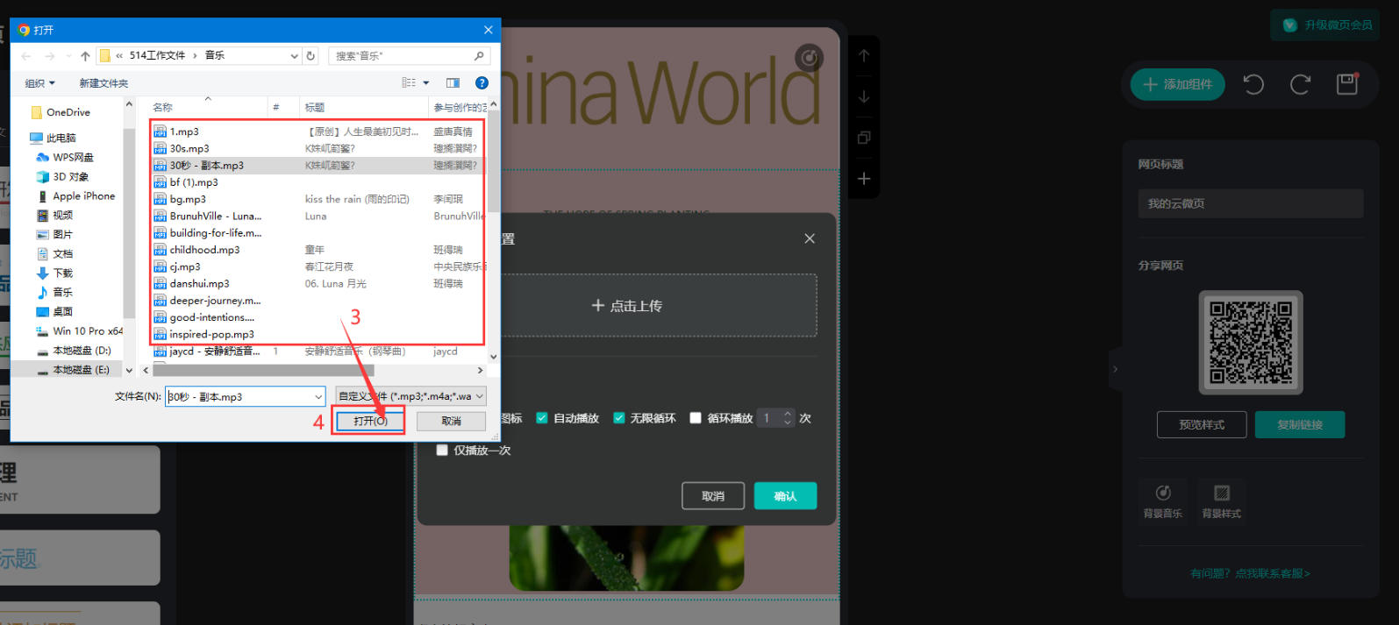Select the childhood.mp3 file
Viewport: 1399px width, 625px height.
204,250
